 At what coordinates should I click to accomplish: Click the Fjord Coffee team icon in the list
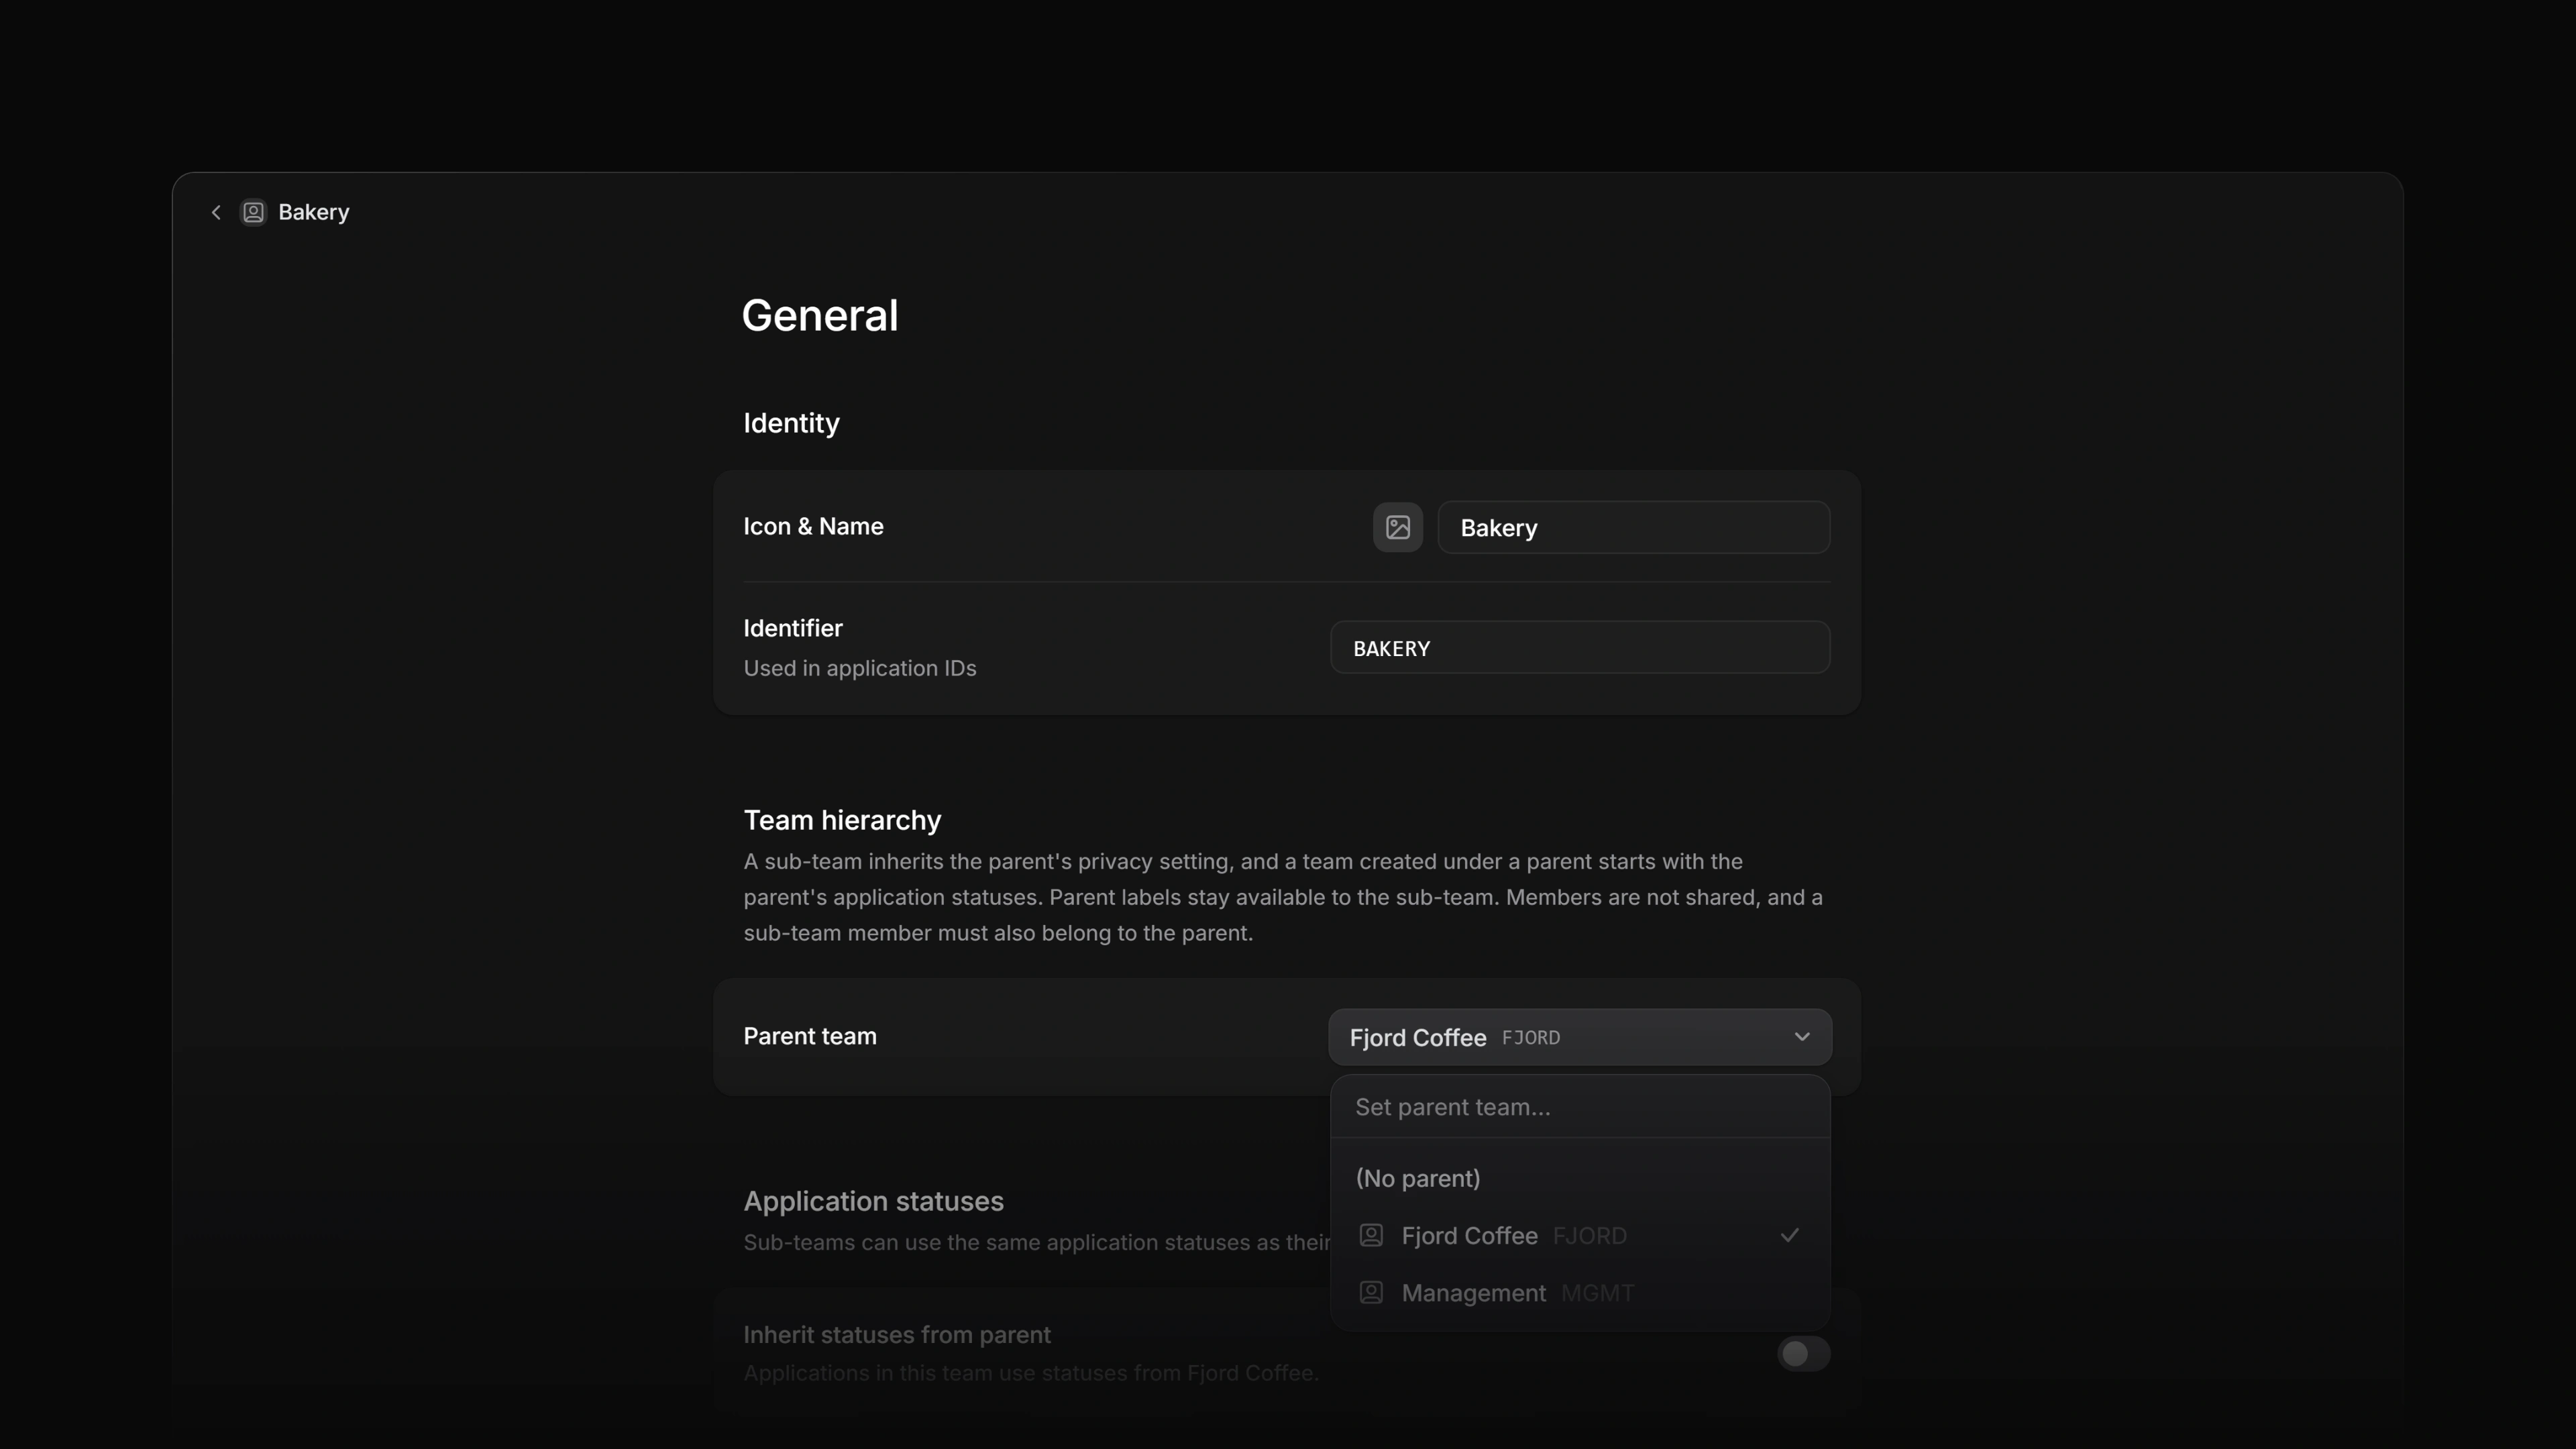click(1371, 1235)
